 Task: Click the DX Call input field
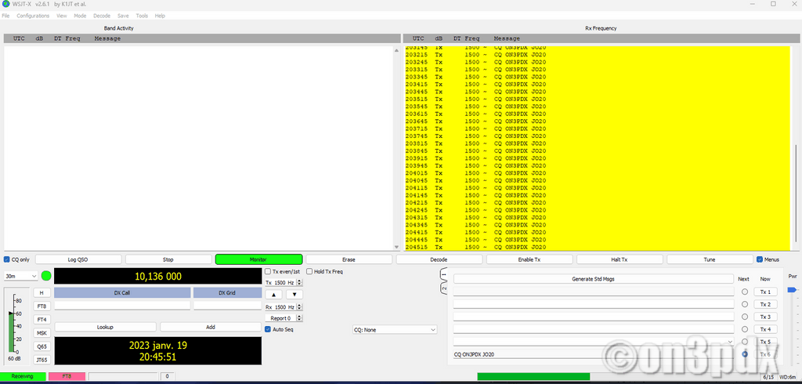coord(121,306)
